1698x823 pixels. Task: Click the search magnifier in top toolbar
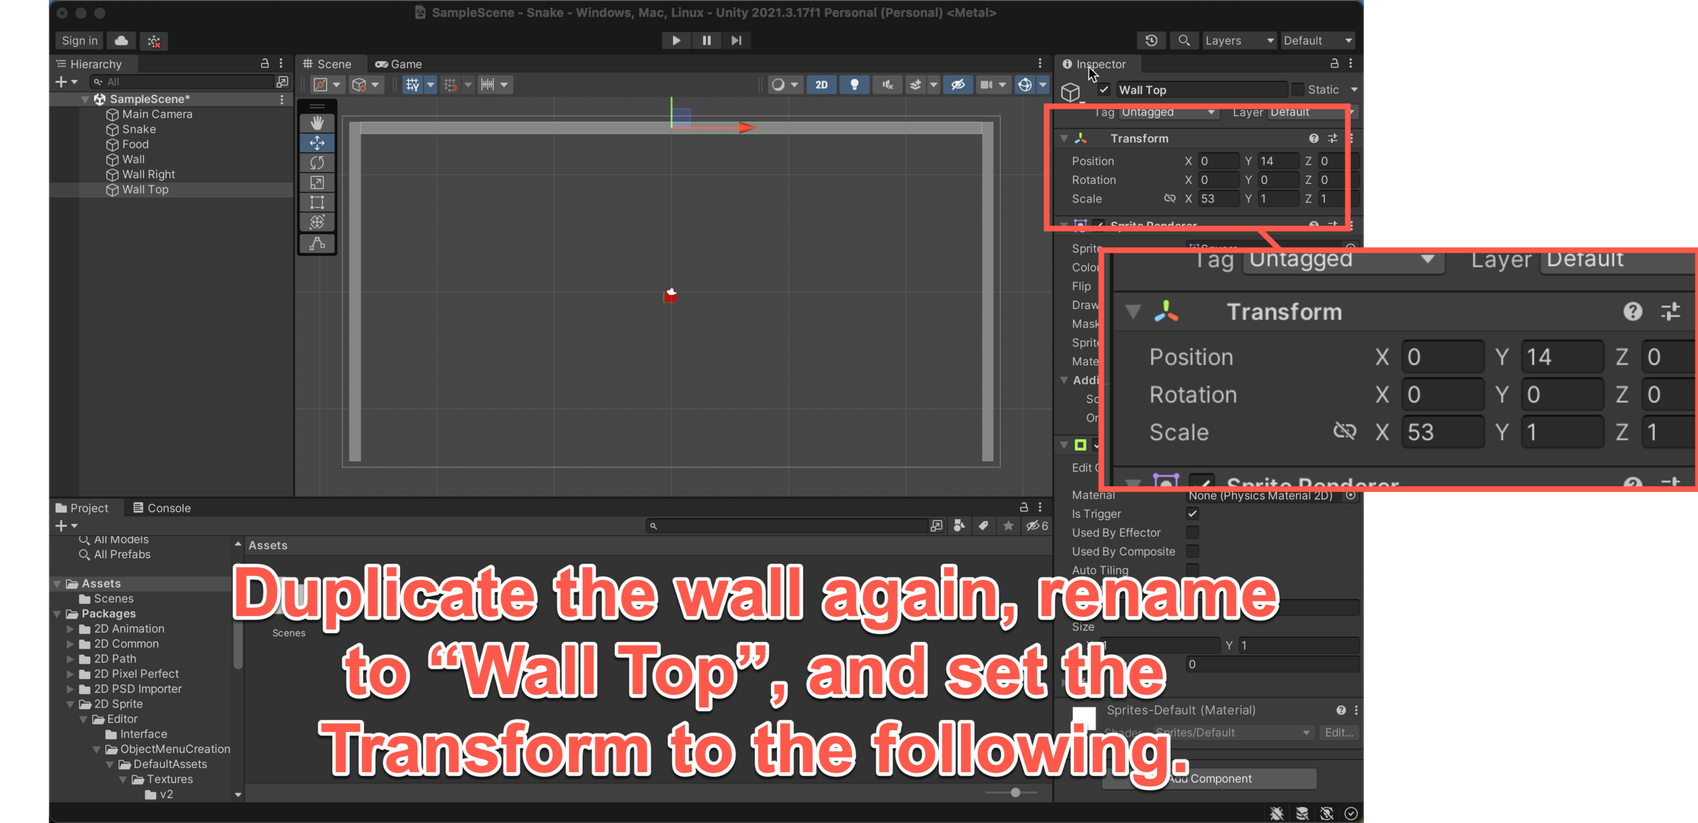pos(1184,41)
